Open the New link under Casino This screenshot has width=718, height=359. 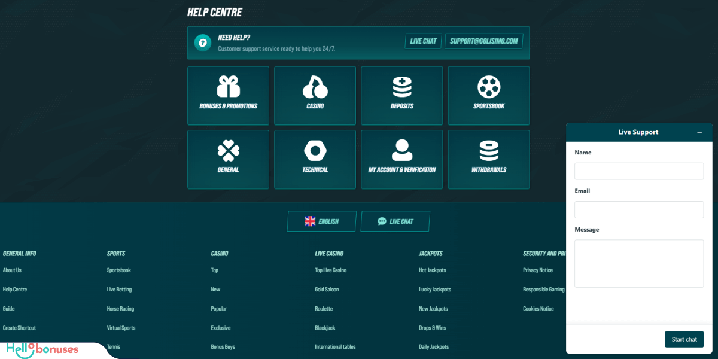(x=215, y=290)
